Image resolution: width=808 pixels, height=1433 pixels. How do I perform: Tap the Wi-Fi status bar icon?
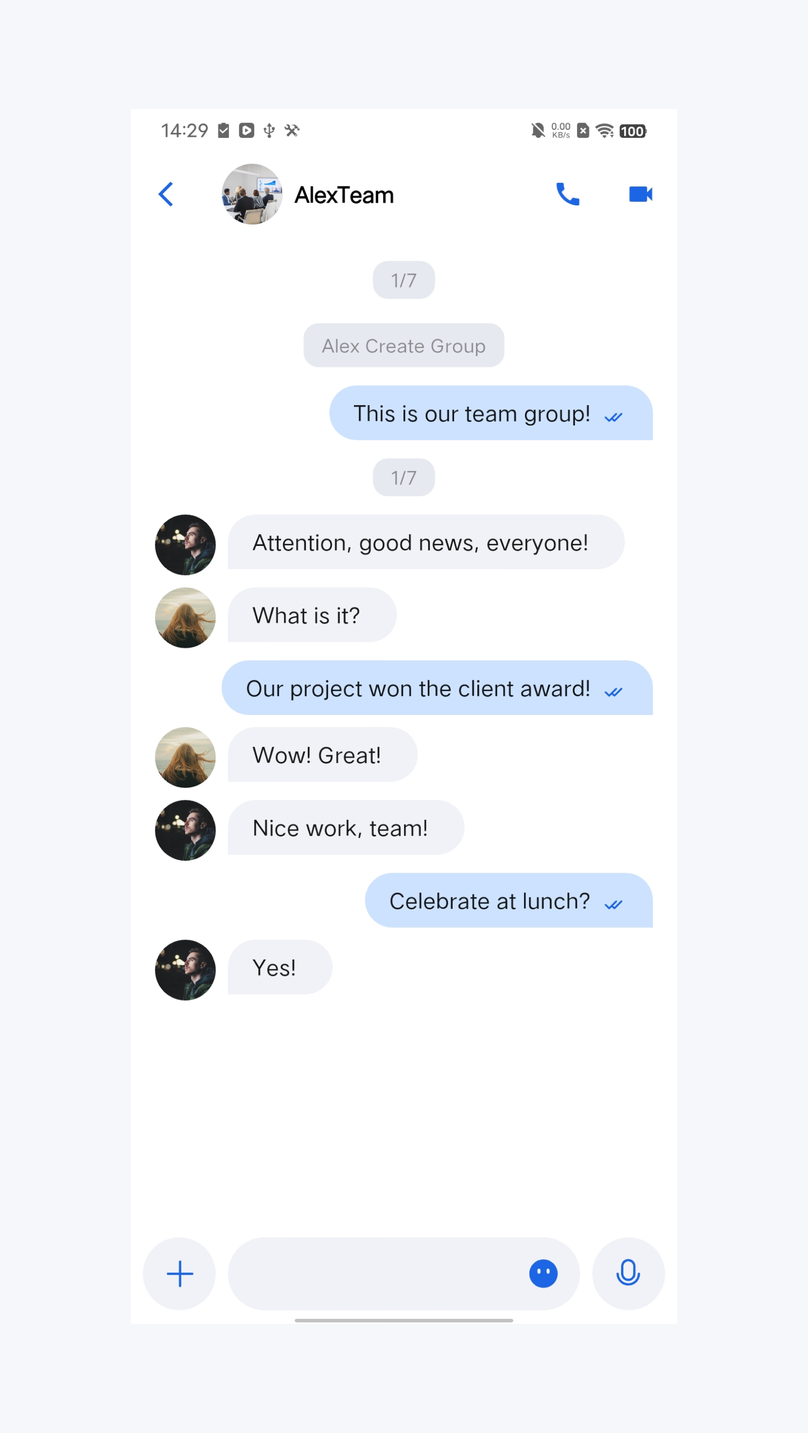[604, 131]
